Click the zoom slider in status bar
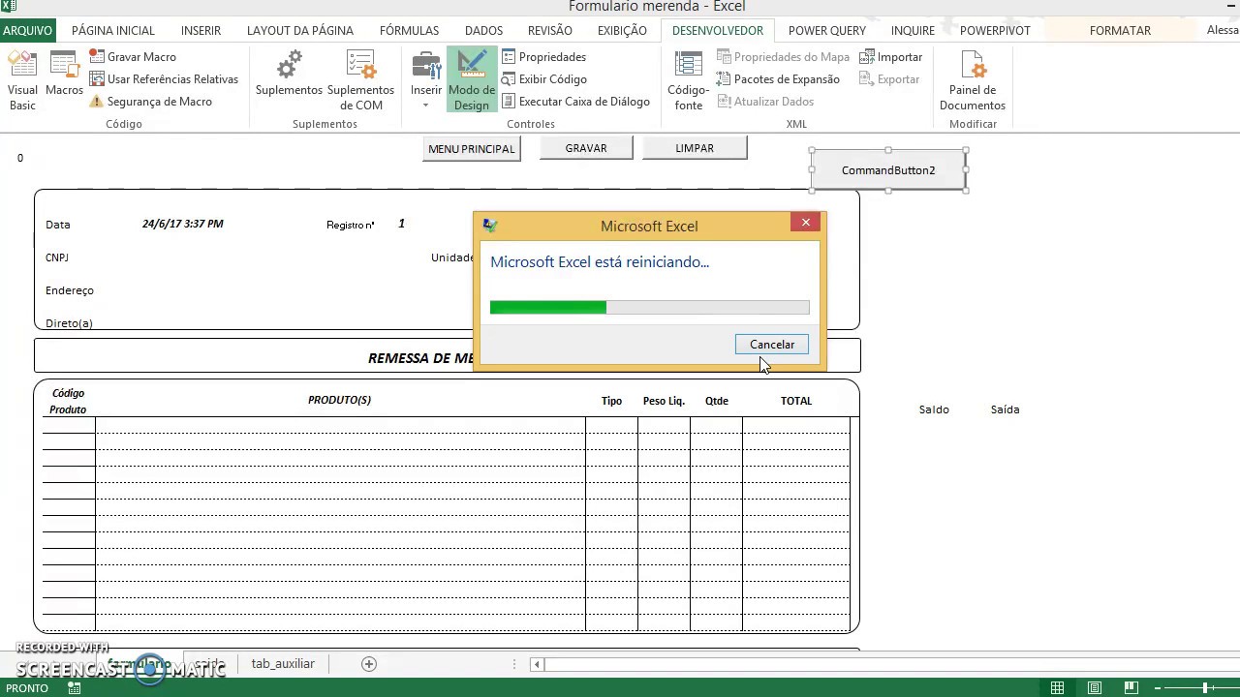This screenshot has width=1240, height=697. click(1206, 688)
